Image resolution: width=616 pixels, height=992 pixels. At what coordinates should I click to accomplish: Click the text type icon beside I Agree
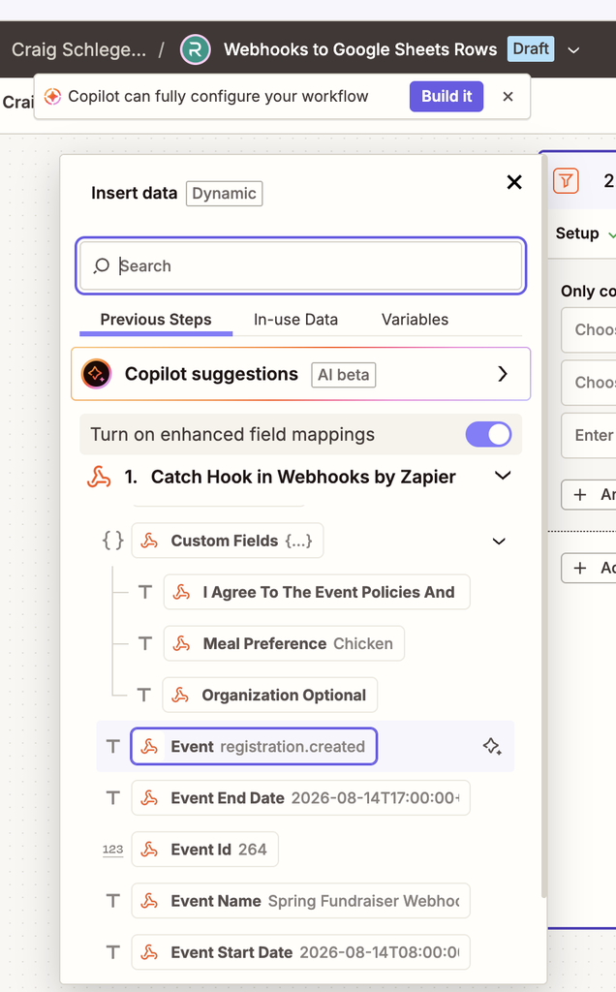(x=145, y=592)
